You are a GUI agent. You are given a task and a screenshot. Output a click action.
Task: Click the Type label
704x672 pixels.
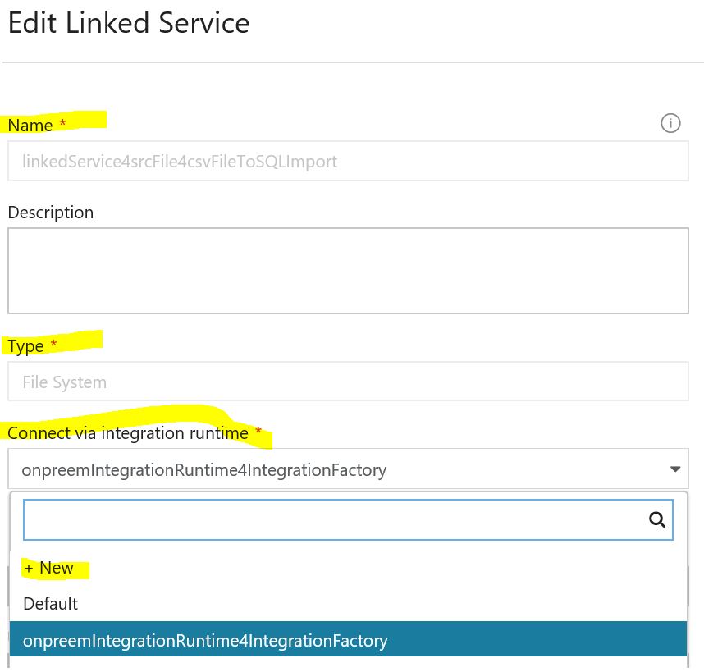(25, 346)
